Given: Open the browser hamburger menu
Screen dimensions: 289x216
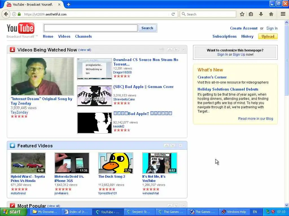Looking at the screenshot, I should click(x=283, y=14).
